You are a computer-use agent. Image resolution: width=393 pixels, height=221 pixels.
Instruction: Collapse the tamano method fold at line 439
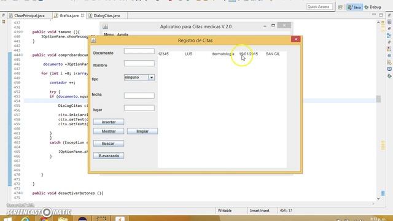(22, 32)
